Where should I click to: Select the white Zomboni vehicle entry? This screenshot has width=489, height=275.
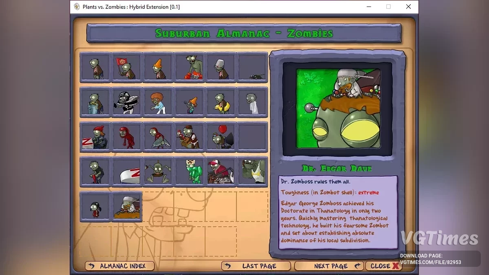pyautogui.click(x=127, y=172)
